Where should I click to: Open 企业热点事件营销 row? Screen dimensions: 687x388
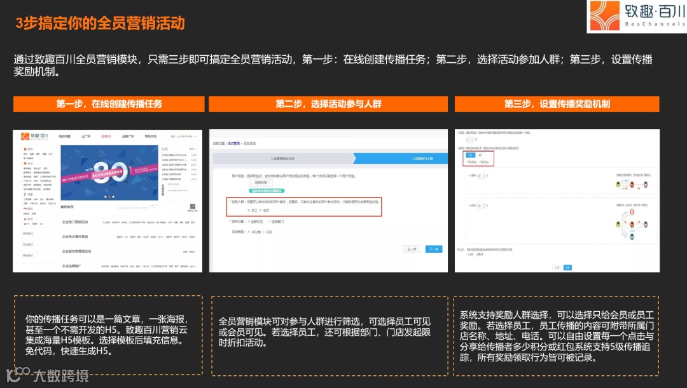tap(128, 237)
